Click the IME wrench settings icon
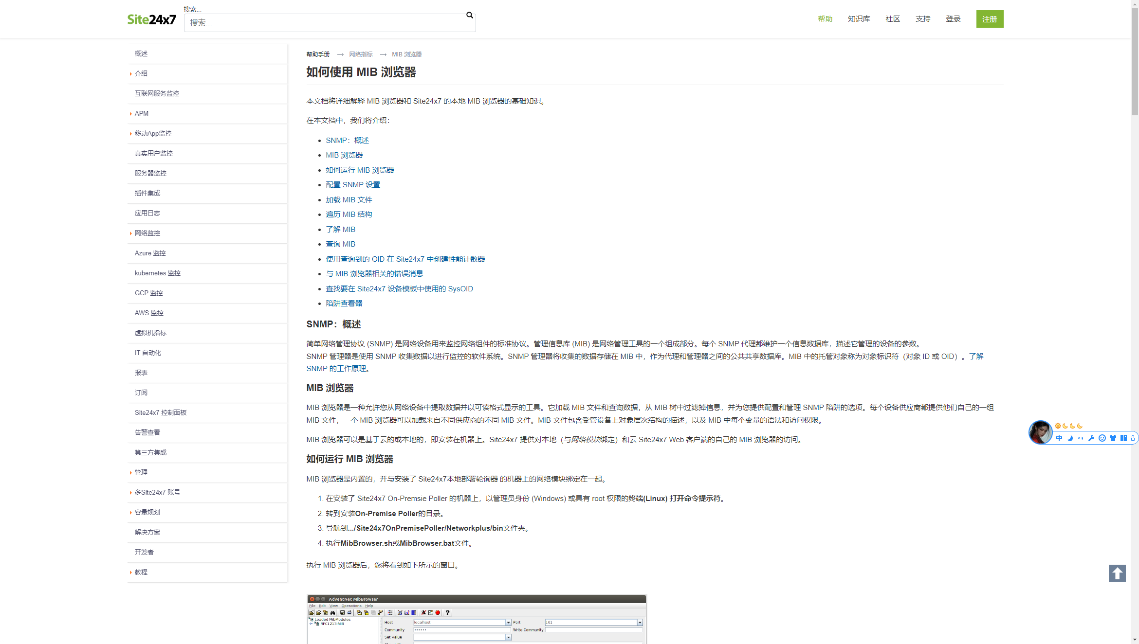Image resolution: width=1139 pixels, height=644 pixels. click(1091, 438)
